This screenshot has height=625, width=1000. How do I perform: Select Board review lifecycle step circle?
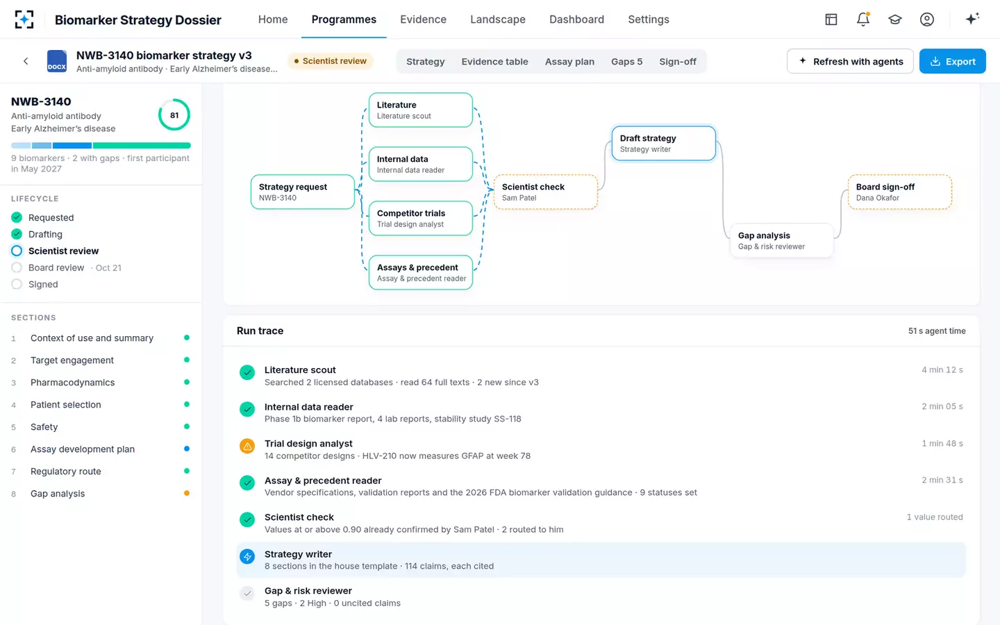coord(17,267)
